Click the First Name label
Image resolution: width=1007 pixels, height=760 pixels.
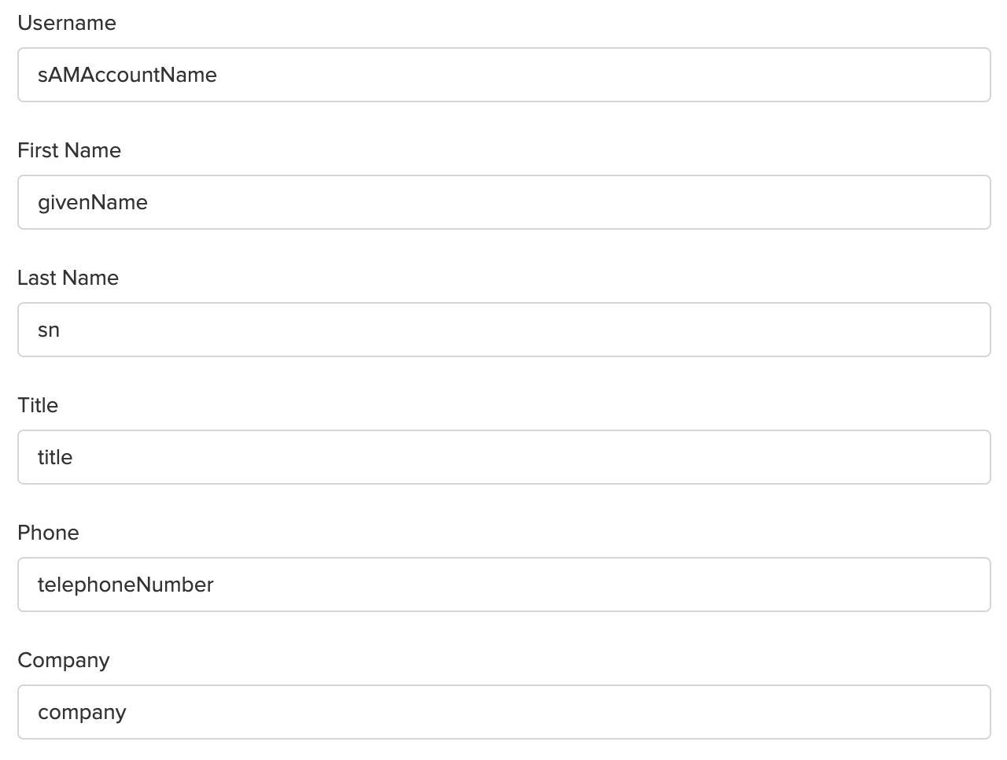click(69, 151)
